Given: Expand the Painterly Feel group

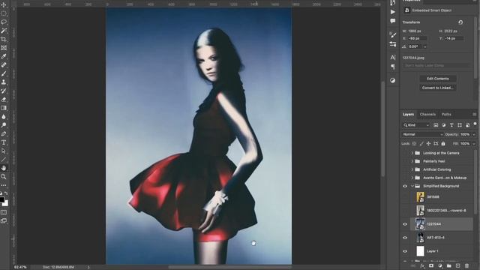Looking at the screenshot, I should coord(412,161).
